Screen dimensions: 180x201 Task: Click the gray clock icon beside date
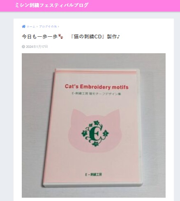coord(23,47)
